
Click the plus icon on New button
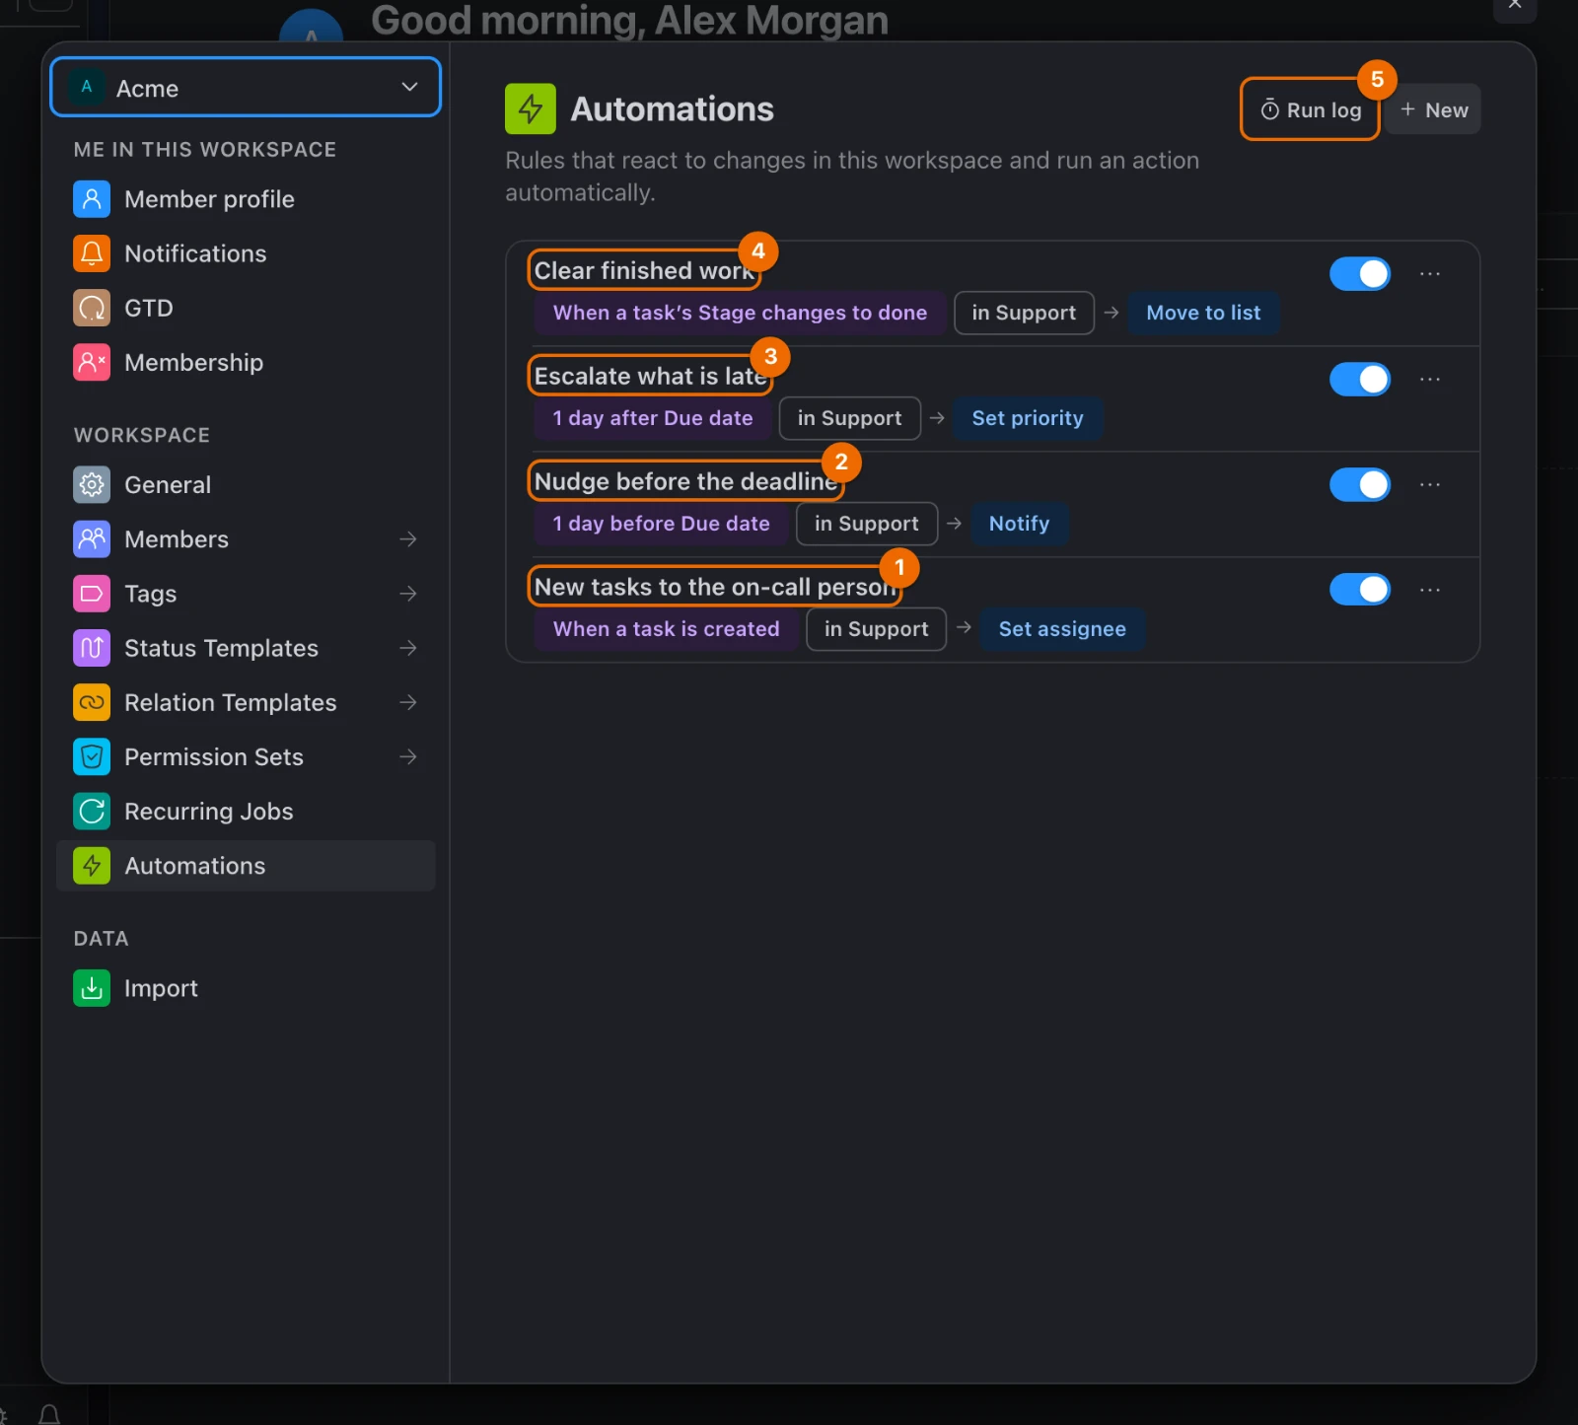click(1407, 109)
